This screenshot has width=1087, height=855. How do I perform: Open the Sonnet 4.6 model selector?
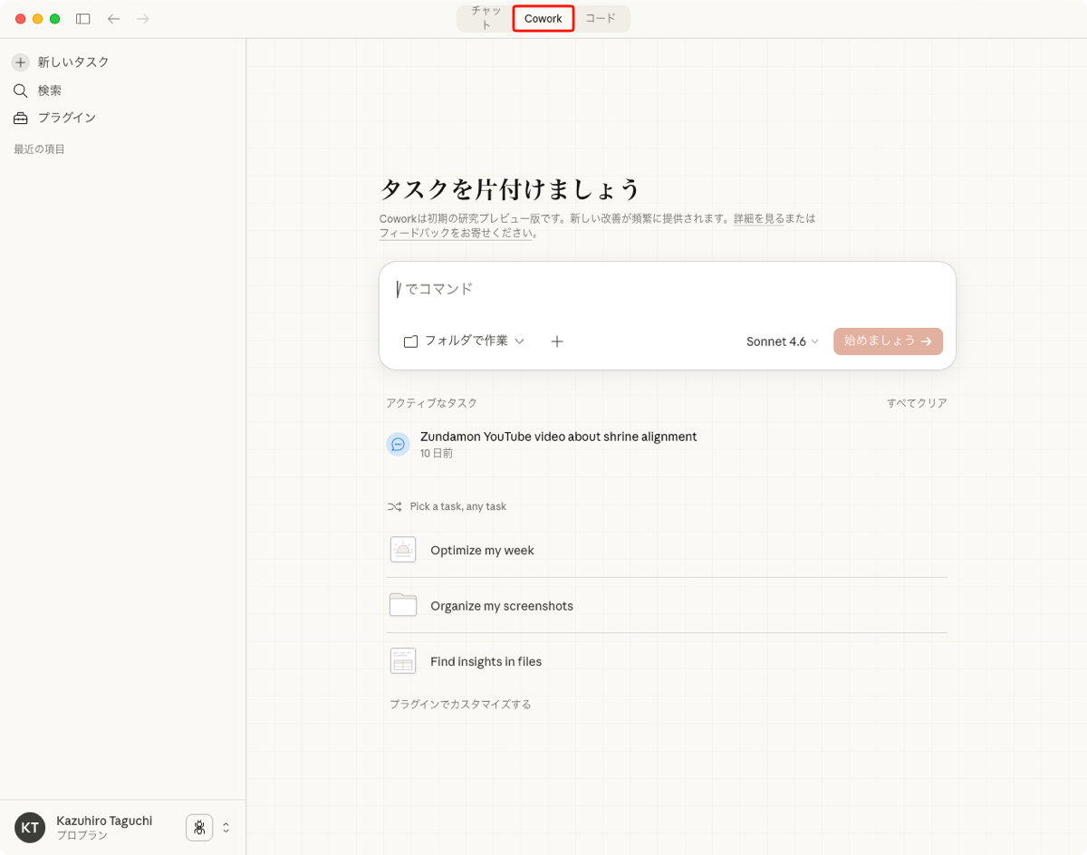782,341
